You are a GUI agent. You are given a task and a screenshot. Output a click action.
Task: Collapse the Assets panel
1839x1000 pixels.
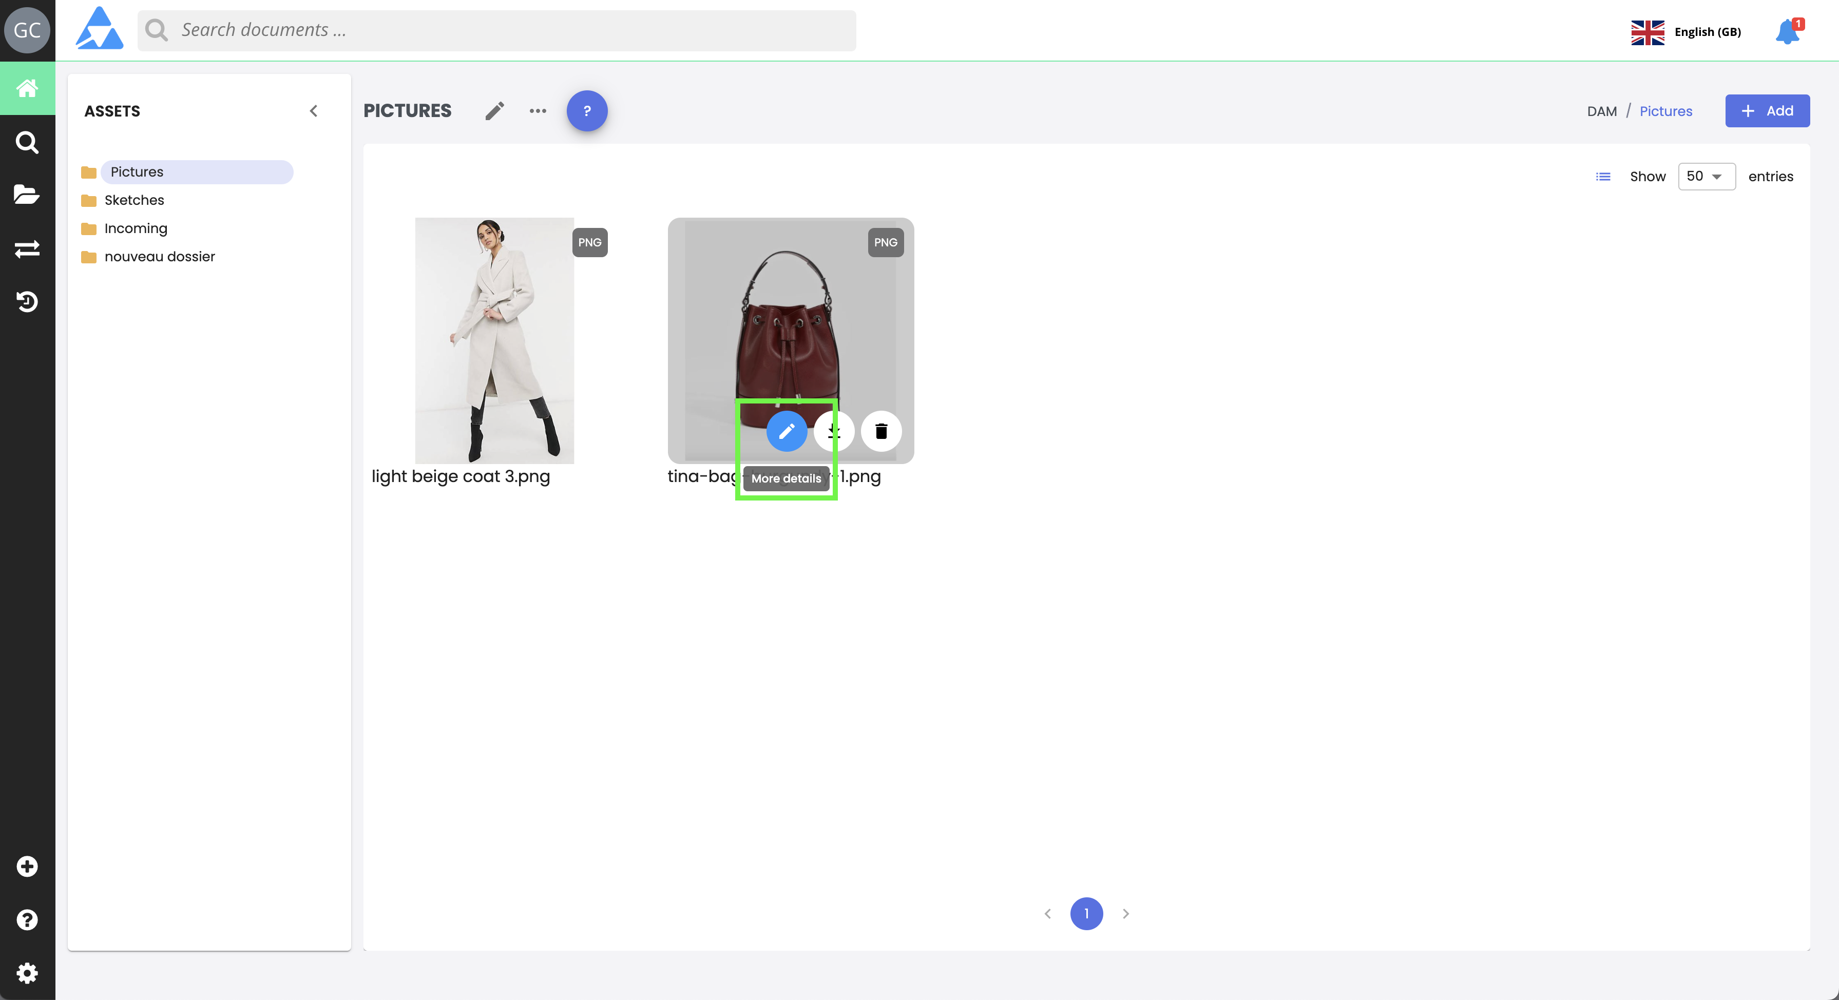point(313,111)
